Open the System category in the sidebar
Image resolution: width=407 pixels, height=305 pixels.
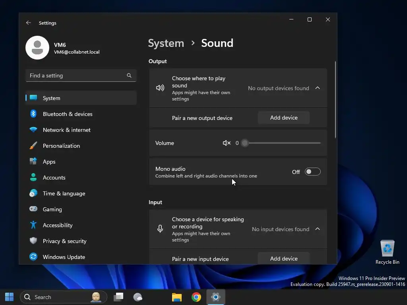click(x=81, y=98)
